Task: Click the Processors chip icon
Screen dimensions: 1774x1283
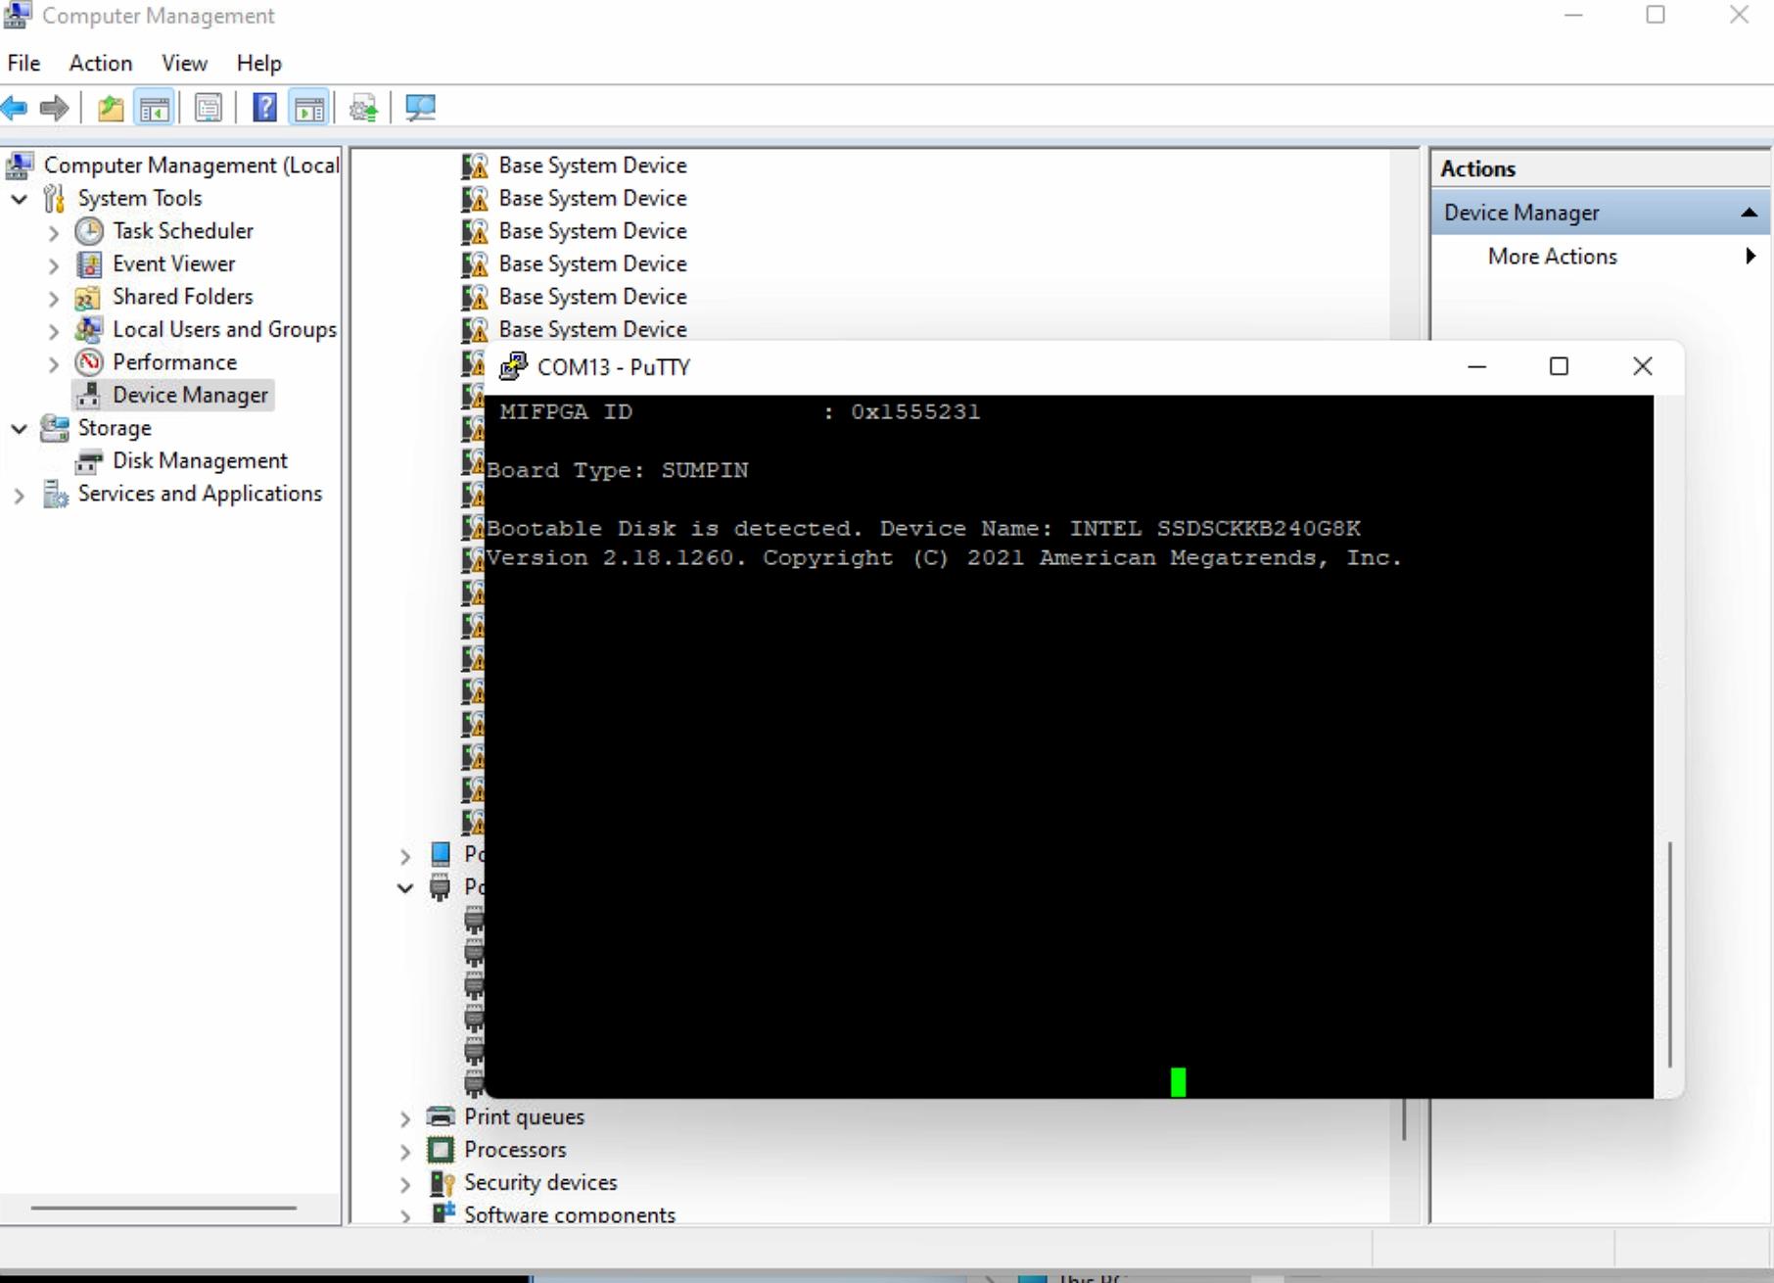Action: [442, 1150]
